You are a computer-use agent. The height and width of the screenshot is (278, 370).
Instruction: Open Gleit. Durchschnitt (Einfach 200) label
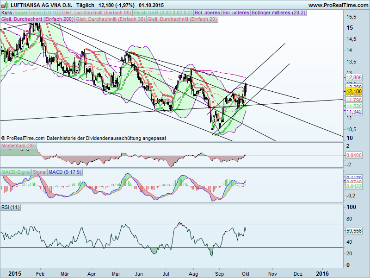tap(37, 19)
